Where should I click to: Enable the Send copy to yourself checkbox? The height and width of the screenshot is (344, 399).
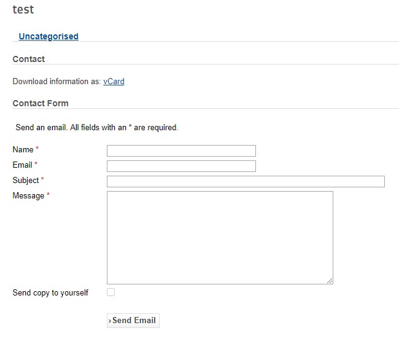(x=111, y=292)
